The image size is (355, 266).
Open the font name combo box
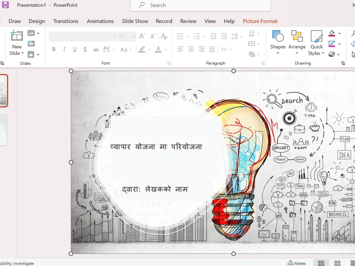(x=83, y=37)
